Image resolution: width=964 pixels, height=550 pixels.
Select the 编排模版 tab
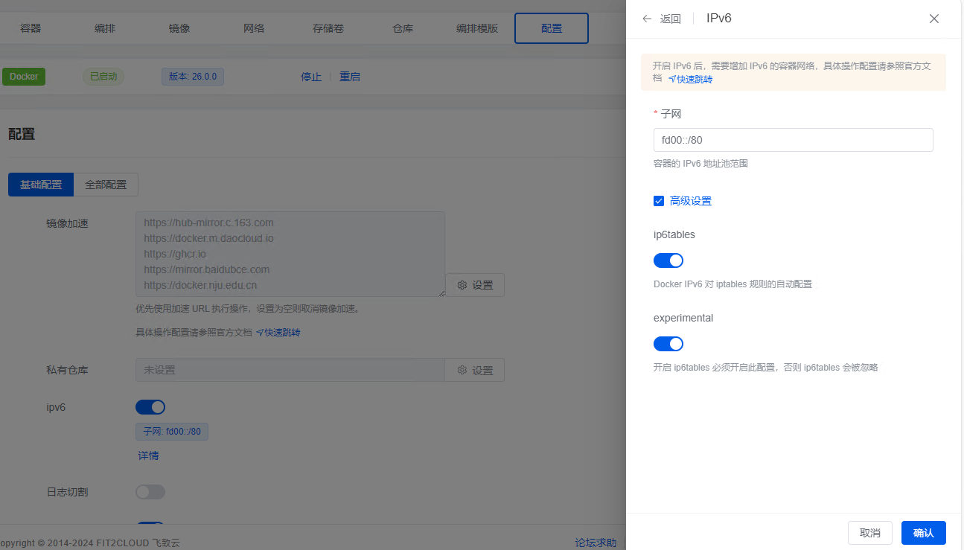(x=476, y=28)
